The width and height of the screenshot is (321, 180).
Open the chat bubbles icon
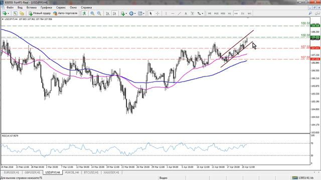[x=317, y=13]
